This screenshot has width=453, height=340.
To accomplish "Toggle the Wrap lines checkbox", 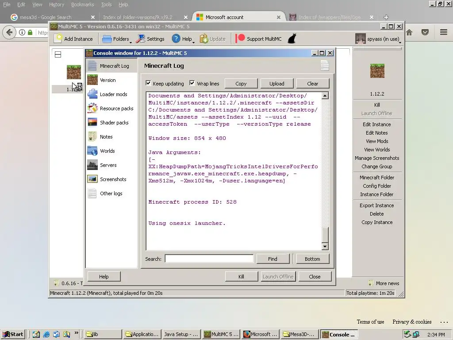I will tap(192, 83).
